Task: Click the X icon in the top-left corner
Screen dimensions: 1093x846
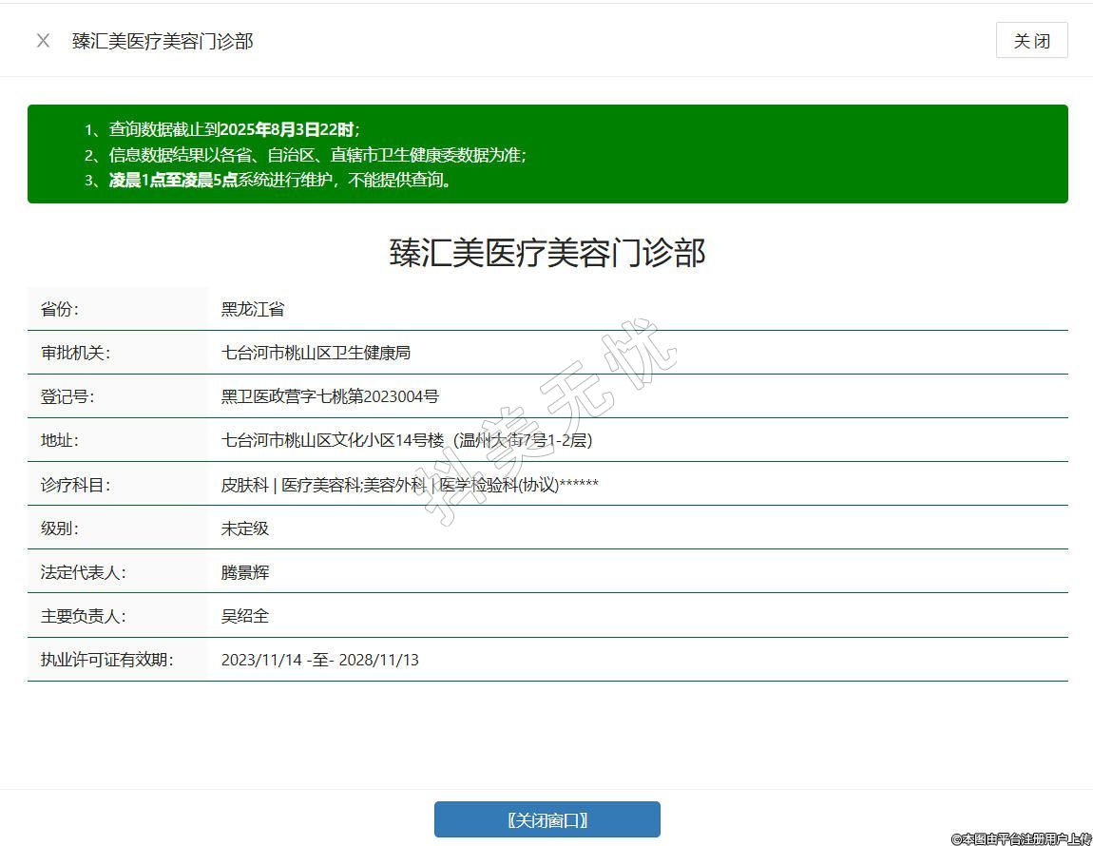Action: 43,41
